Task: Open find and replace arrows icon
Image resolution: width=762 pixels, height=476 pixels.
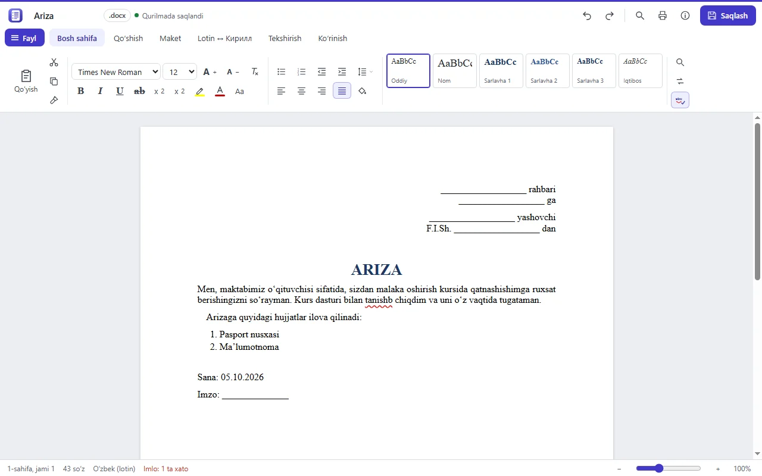Action: tap(680, 82)
